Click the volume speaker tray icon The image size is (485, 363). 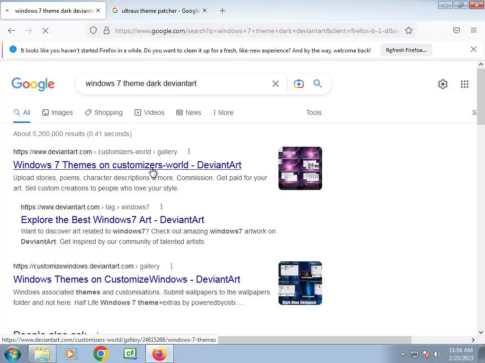(x=437, y=354)
